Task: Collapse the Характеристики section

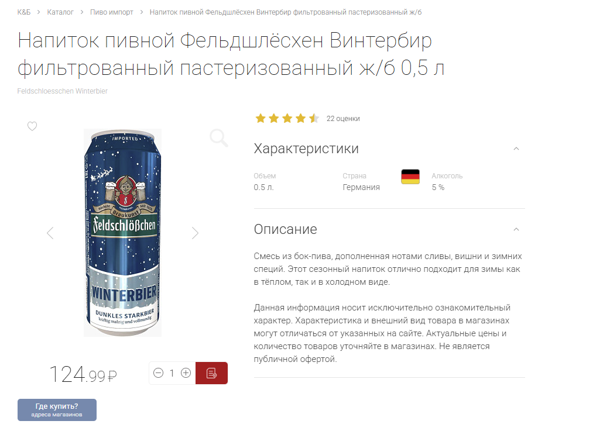Action: pyautogui.click(x=516, y=149)
